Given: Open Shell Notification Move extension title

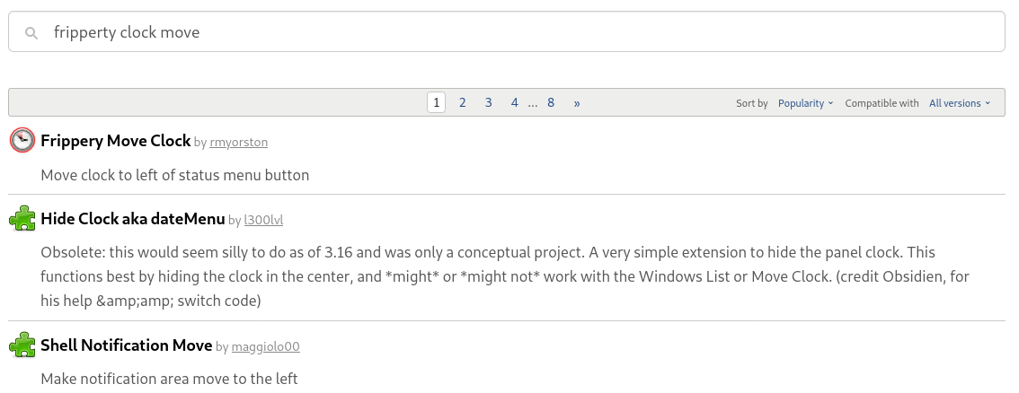Looking at the screenshot, I should pos(126,345).
